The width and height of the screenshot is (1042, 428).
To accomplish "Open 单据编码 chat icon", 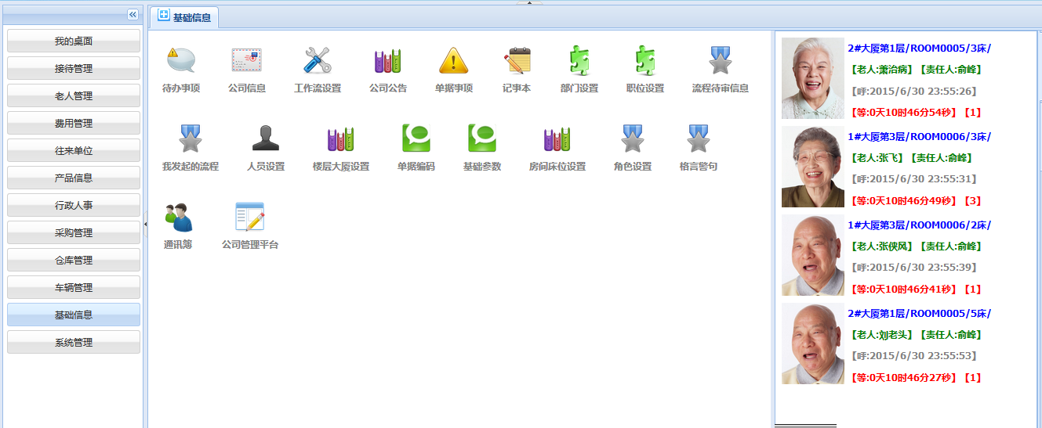I will (x=416, y=138).
